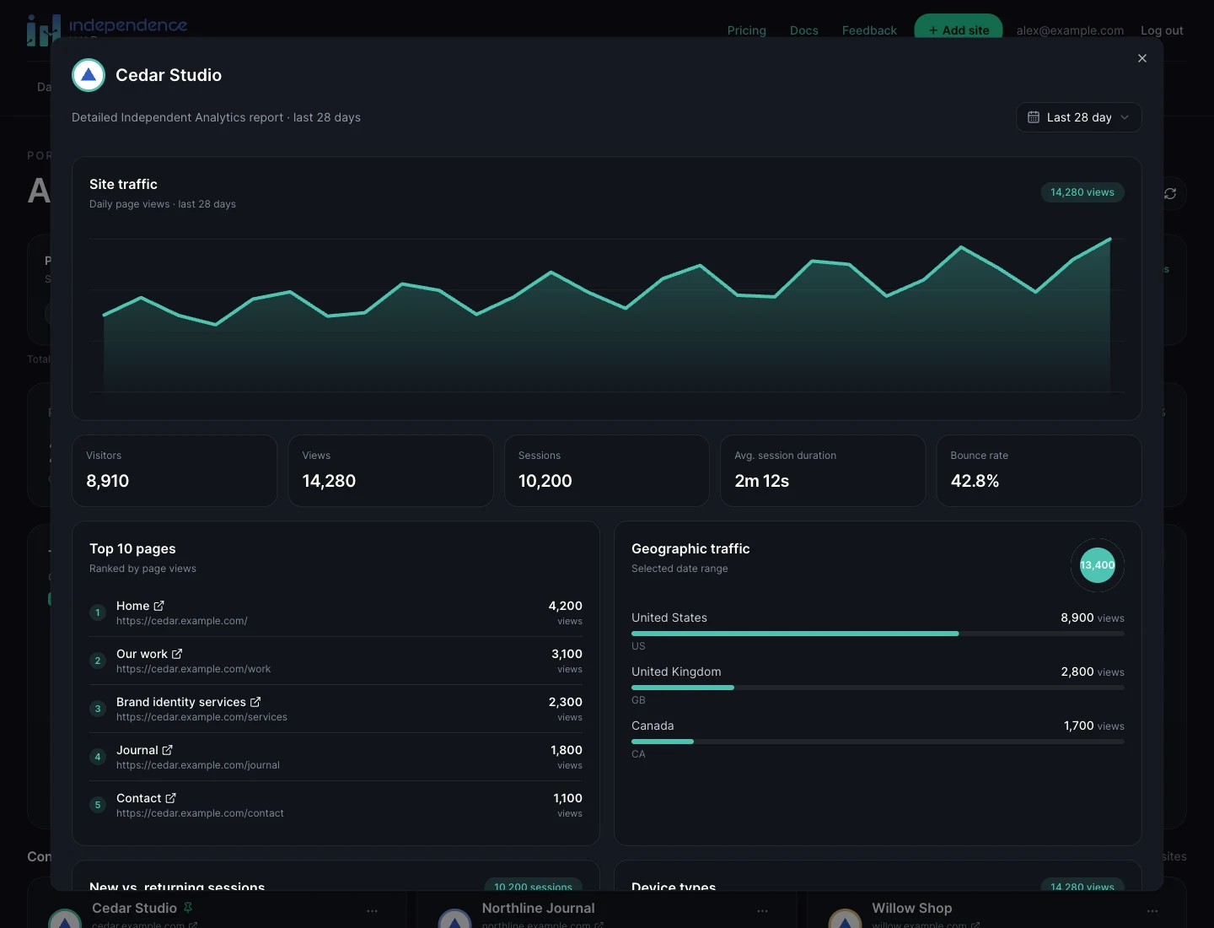The width and height of the screenshot is (1214, 928).
Task: Open the Home page link
Action: point(140,606)
